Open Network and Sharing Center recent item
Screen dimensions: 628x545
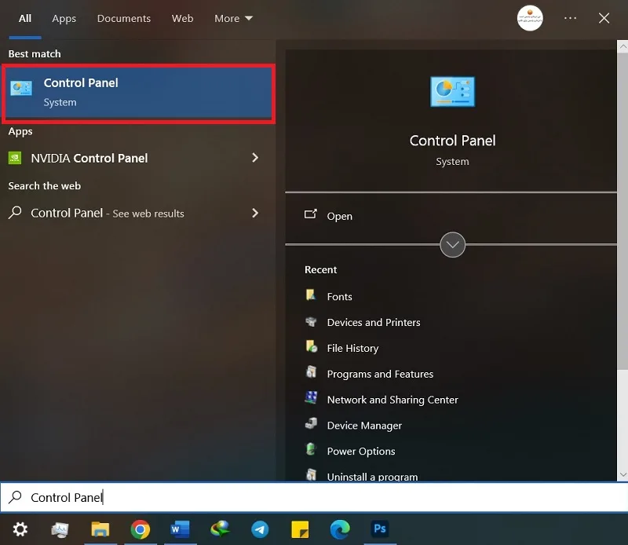pyautogui.click(x=392, y=400)
